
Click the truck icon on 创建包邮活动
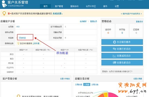pyautogui.click(x=115, y=63)
